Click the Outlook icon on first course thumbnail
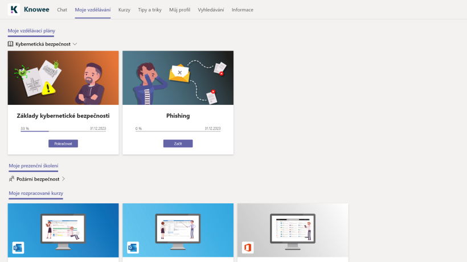Viewport: 467px width, 262px height. [x=18, y=248]
